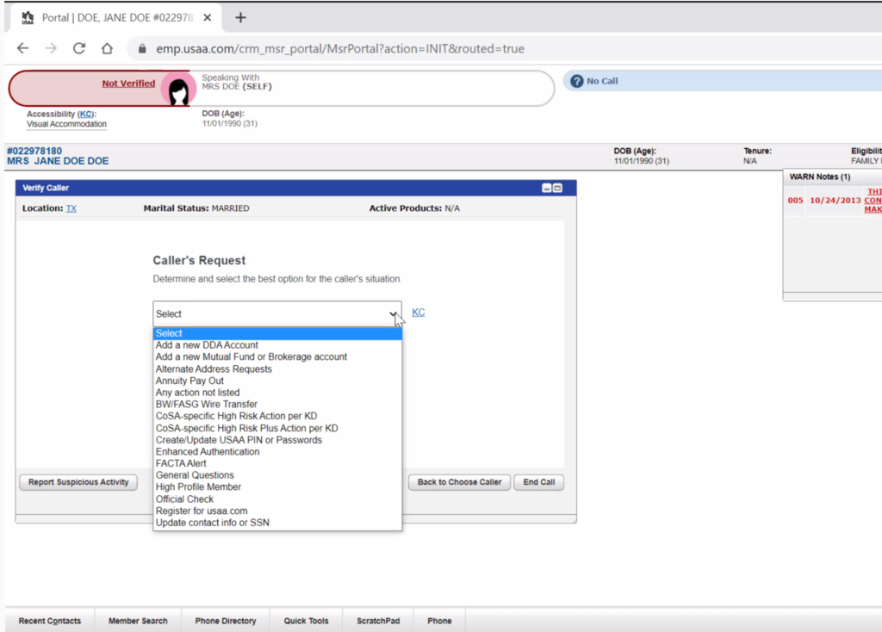Choose Alternate Address Requests
This screenshot has width=882, height=632.
pos(277,369)
